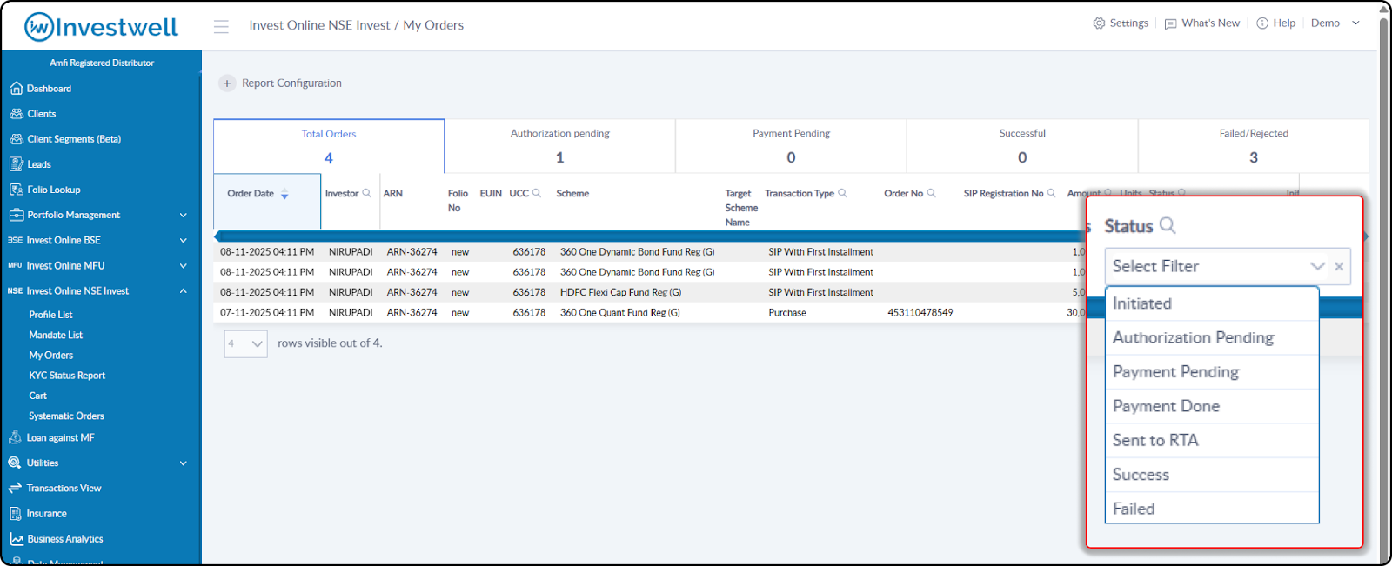Click the Transactions View arrows icon
Image resolution: width=1392 pixels, height=566 pixels.
pyautogui.click(x=15, y=488)
